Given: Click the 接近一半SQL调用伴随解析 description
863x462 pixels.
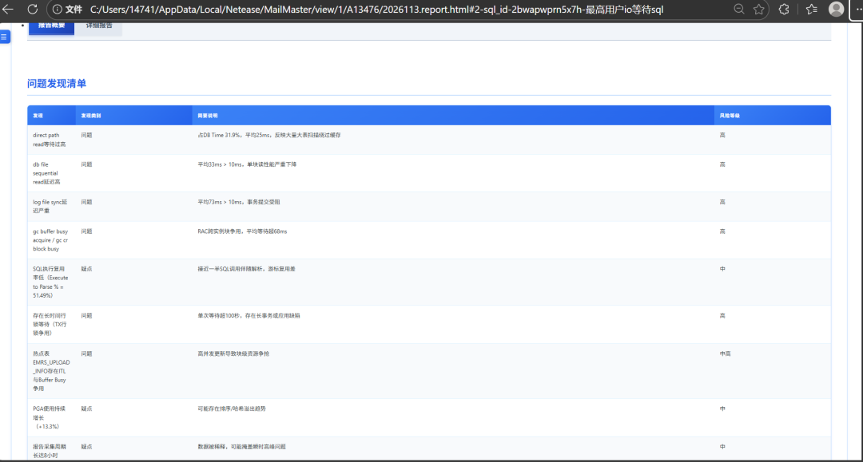Looking at the screenshot, I should (247, 269).
